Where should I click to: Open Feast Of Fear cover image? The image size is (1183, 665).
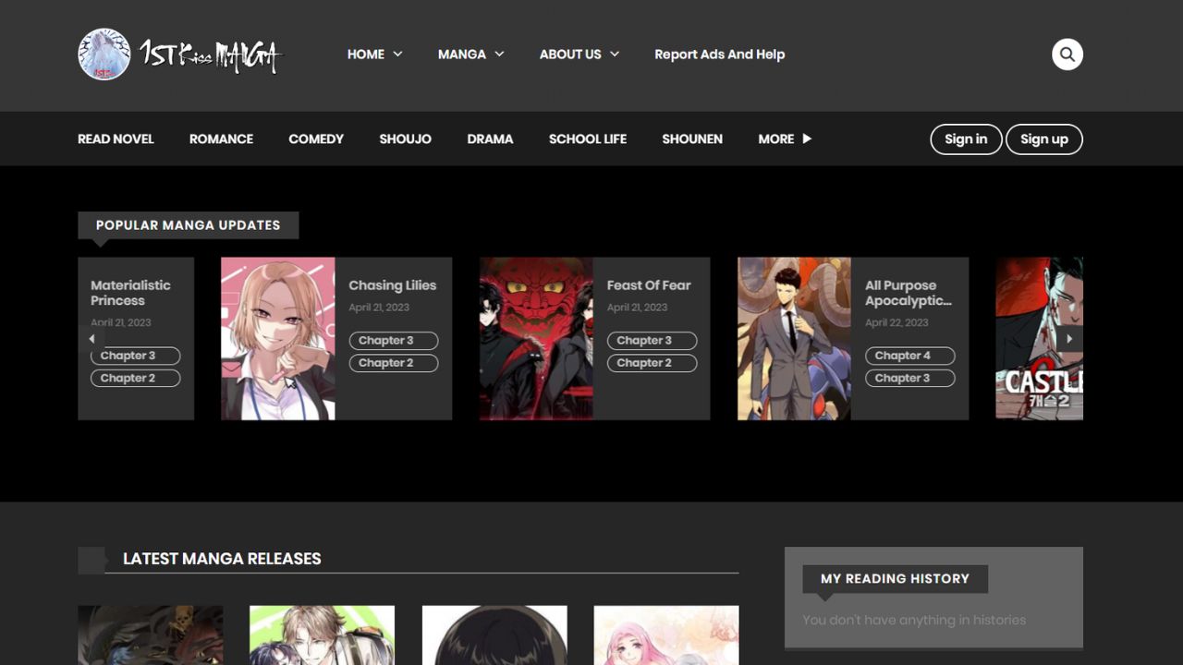click(536, 338)
